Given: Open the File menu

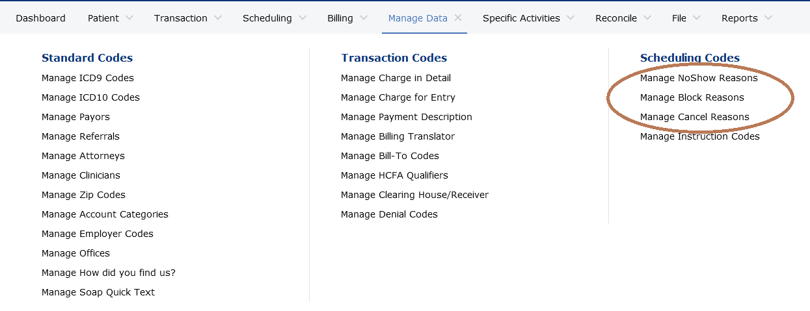Looking at the screenshot, I should tap(679, 18).
